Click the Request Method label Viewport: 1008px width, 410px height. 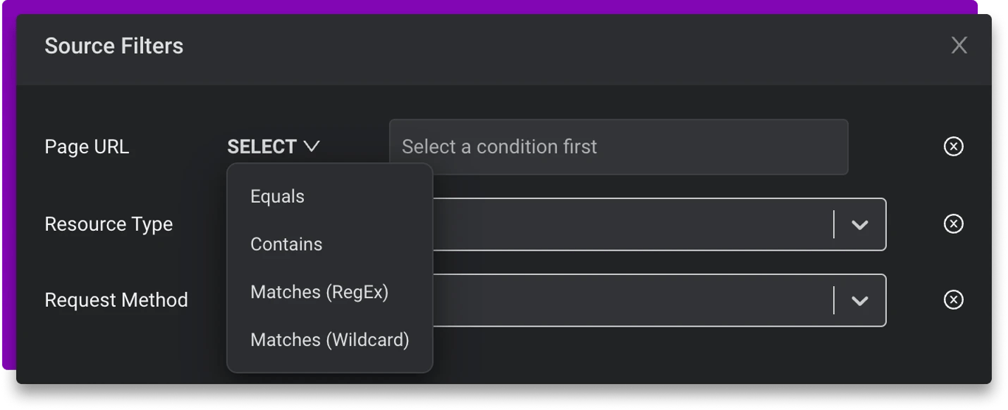[117, 300]
